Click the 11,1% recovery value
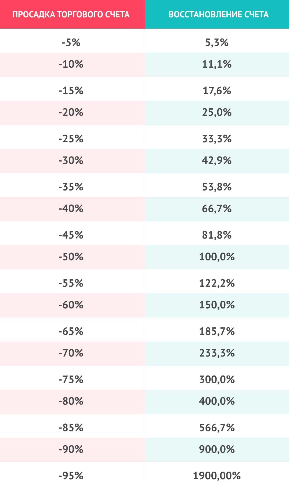 click(x=217, y=64)
